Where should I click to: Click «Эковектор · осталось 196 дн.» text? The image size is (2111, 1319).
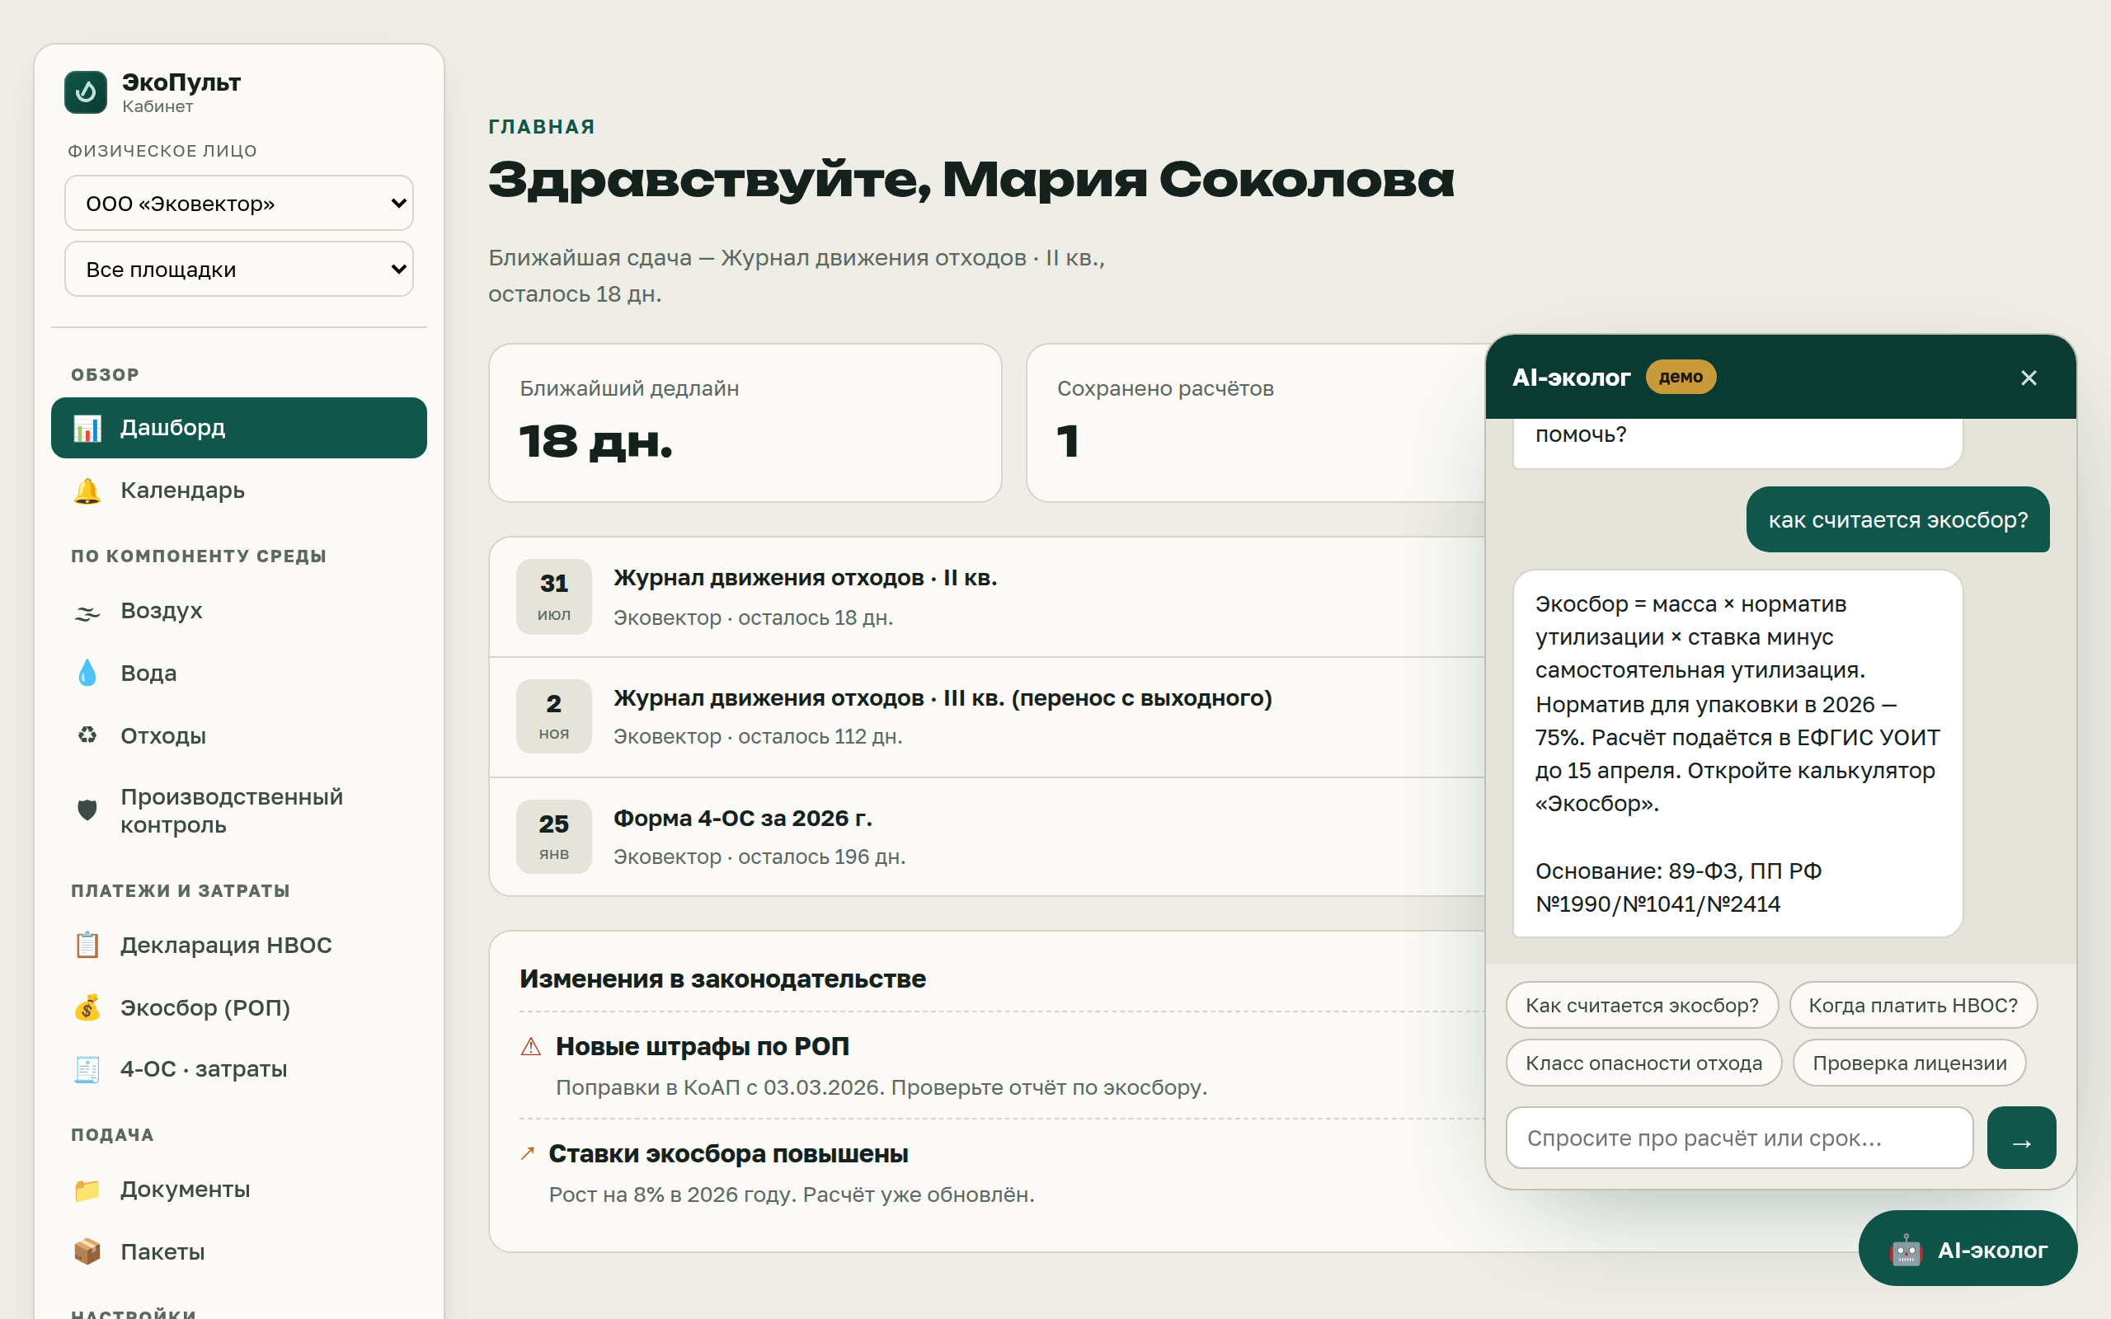759,857
